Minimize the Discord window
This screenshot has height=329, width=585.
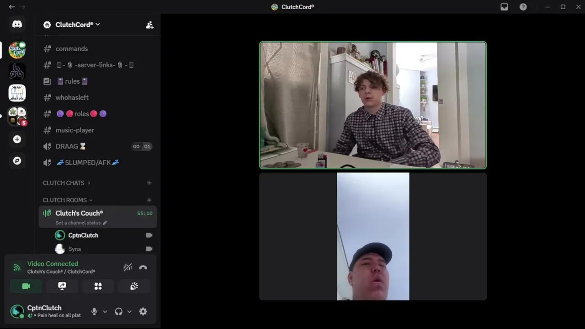548,7
